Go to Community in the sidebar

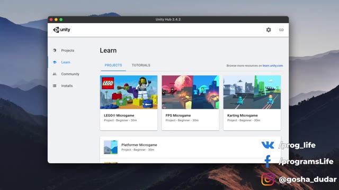(x=70, y=74)
